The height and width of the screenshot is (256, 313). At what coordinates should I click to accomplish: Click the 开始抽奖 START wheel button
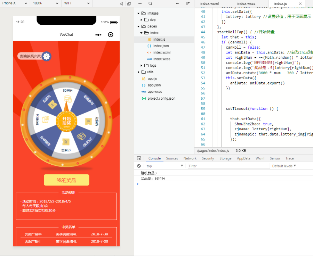(x=66, y=121)
